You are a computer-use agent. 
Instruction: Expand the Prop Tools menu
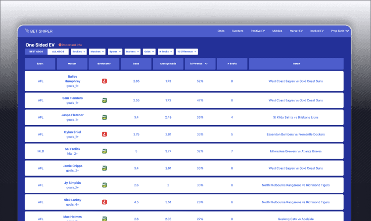(340, 31)
